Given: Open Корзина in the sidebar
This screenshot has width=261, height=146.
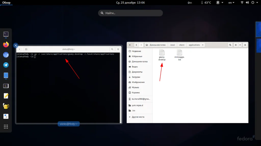Looking at the screenshot, I should point(139,93).
